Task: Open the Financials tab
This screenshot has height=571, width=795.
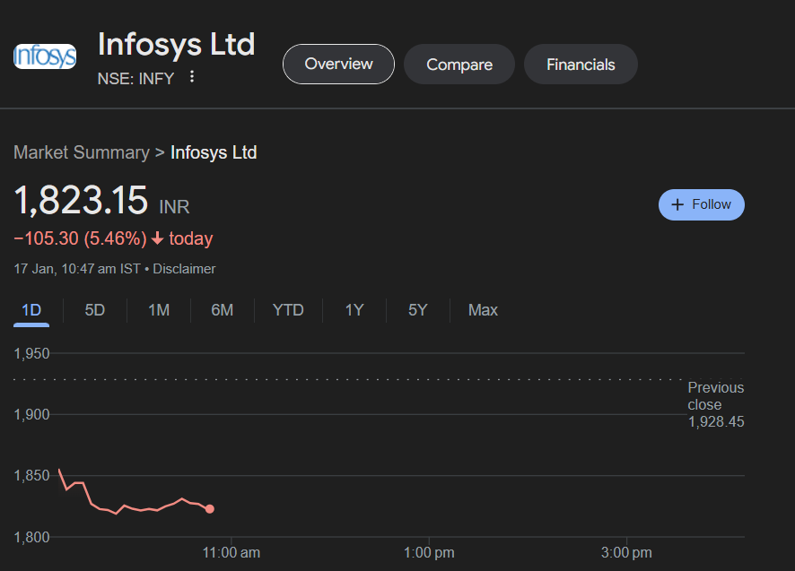Action: click(x=580, y=64)
